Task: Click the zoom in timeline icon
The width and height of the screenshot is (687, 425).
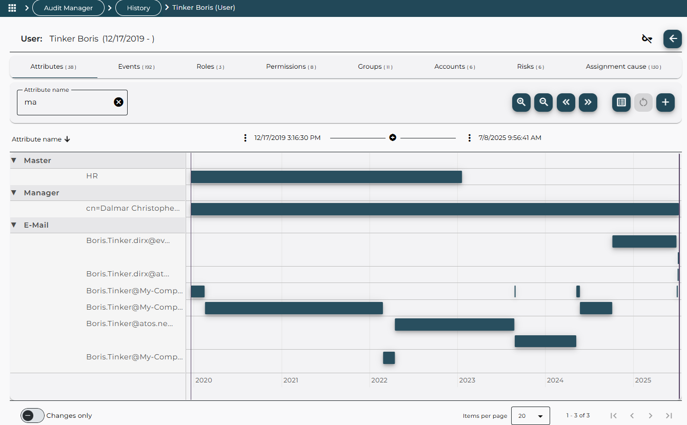Action: click(521, 103)
